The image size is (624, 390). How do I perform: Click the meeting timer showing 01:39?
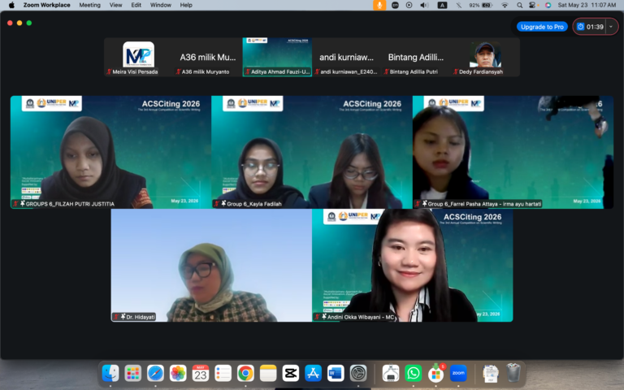pos(591,27)
